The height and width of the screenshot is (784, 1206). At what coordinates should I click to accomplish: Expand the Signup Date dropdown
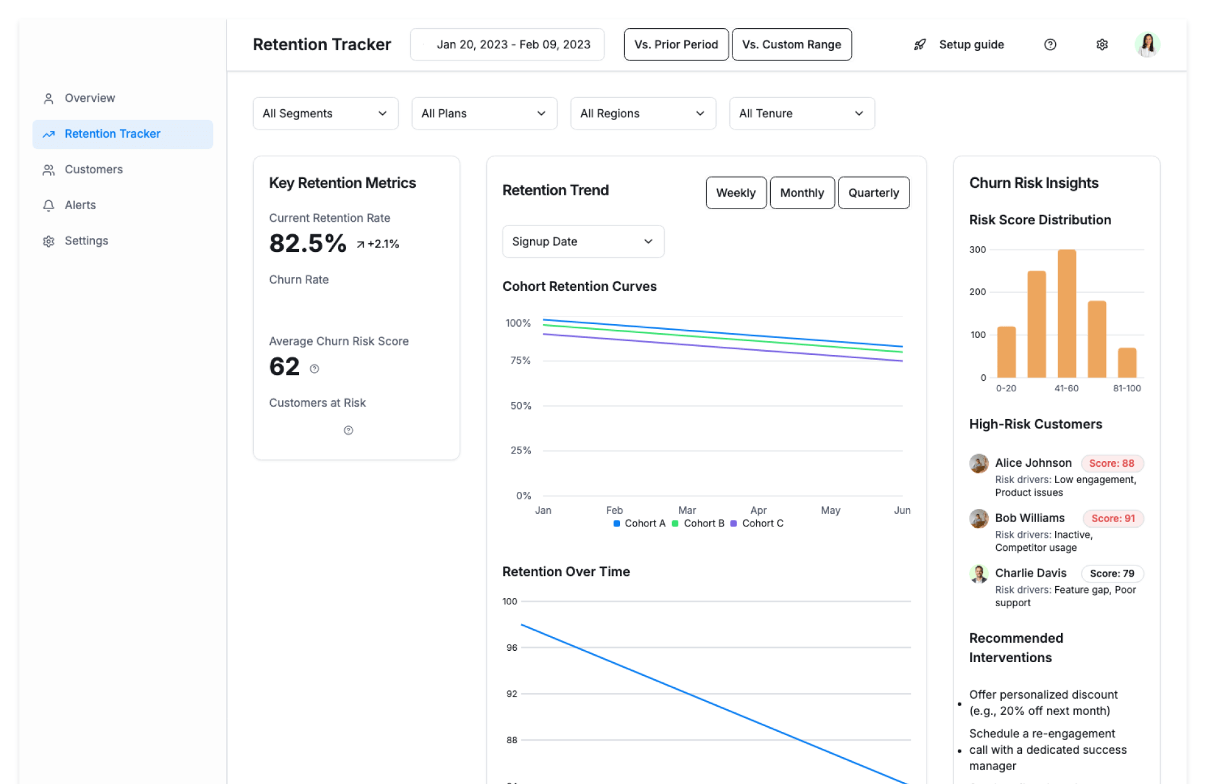click(x=582, y=242)
